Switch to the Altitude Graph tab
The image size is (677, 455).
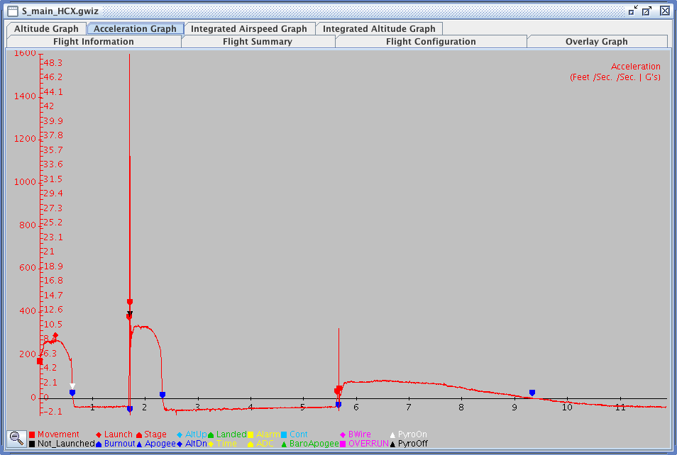[x=46, y=29]
